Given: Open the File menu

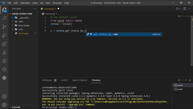Looking at the screenshot, I should click(9, 3).
